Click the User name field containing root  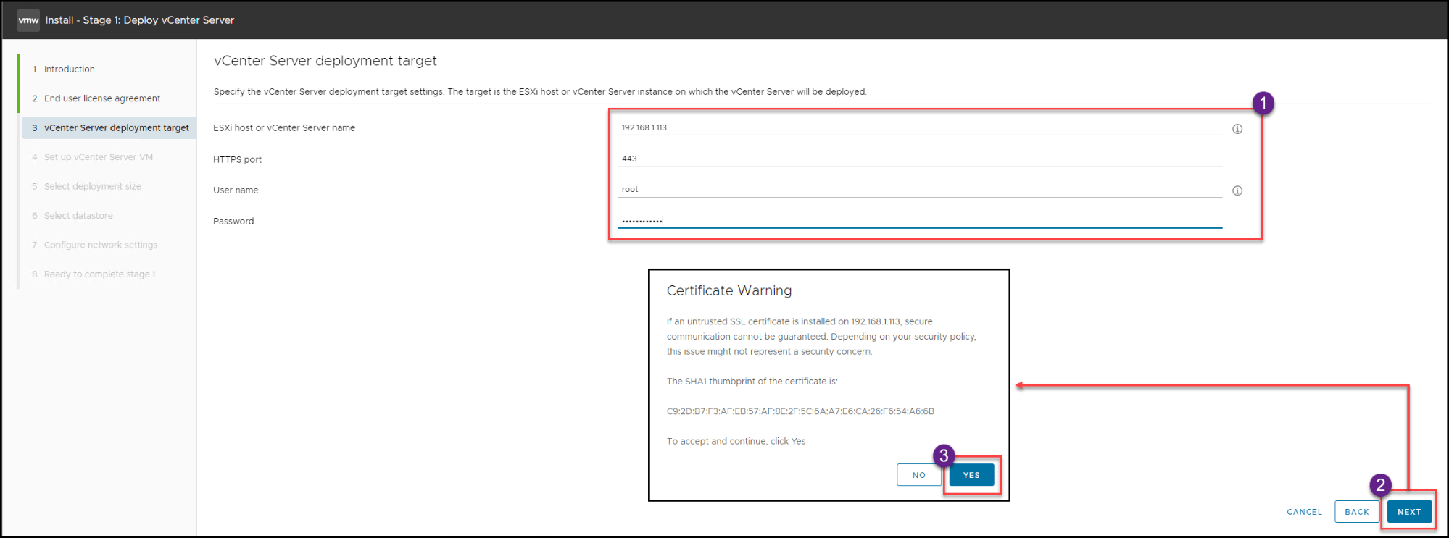coord(920,189)
